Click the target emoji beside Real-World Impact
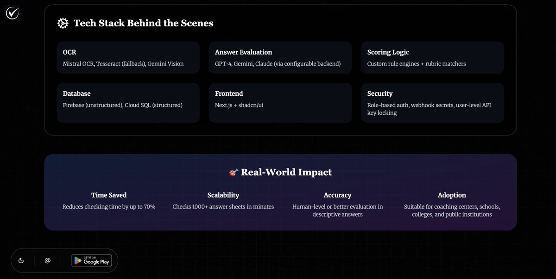 pyautogui.click(x=234, y=173)
